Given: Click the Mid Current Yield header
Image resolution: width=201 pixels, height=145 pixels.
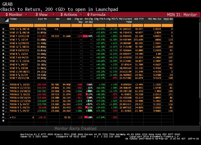Looking at the screenshot, I should click(x=125, y=20).
